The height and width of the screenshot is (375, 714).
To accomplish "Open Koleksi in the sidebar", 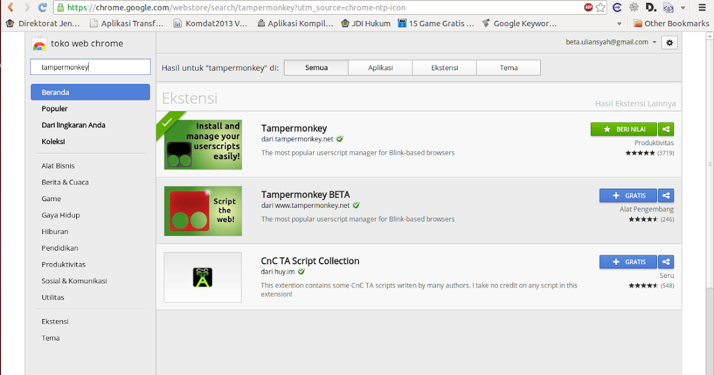I will point(53,142).
